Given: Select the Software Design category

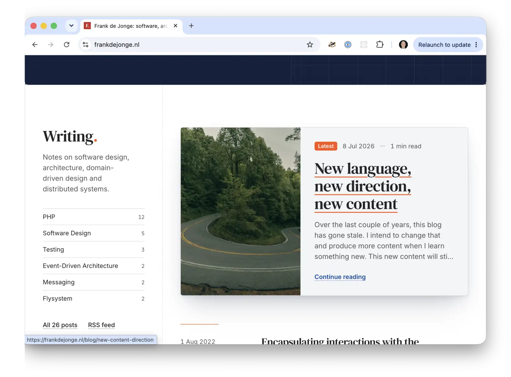Looking at the screenshot, I should coord(94,233).
